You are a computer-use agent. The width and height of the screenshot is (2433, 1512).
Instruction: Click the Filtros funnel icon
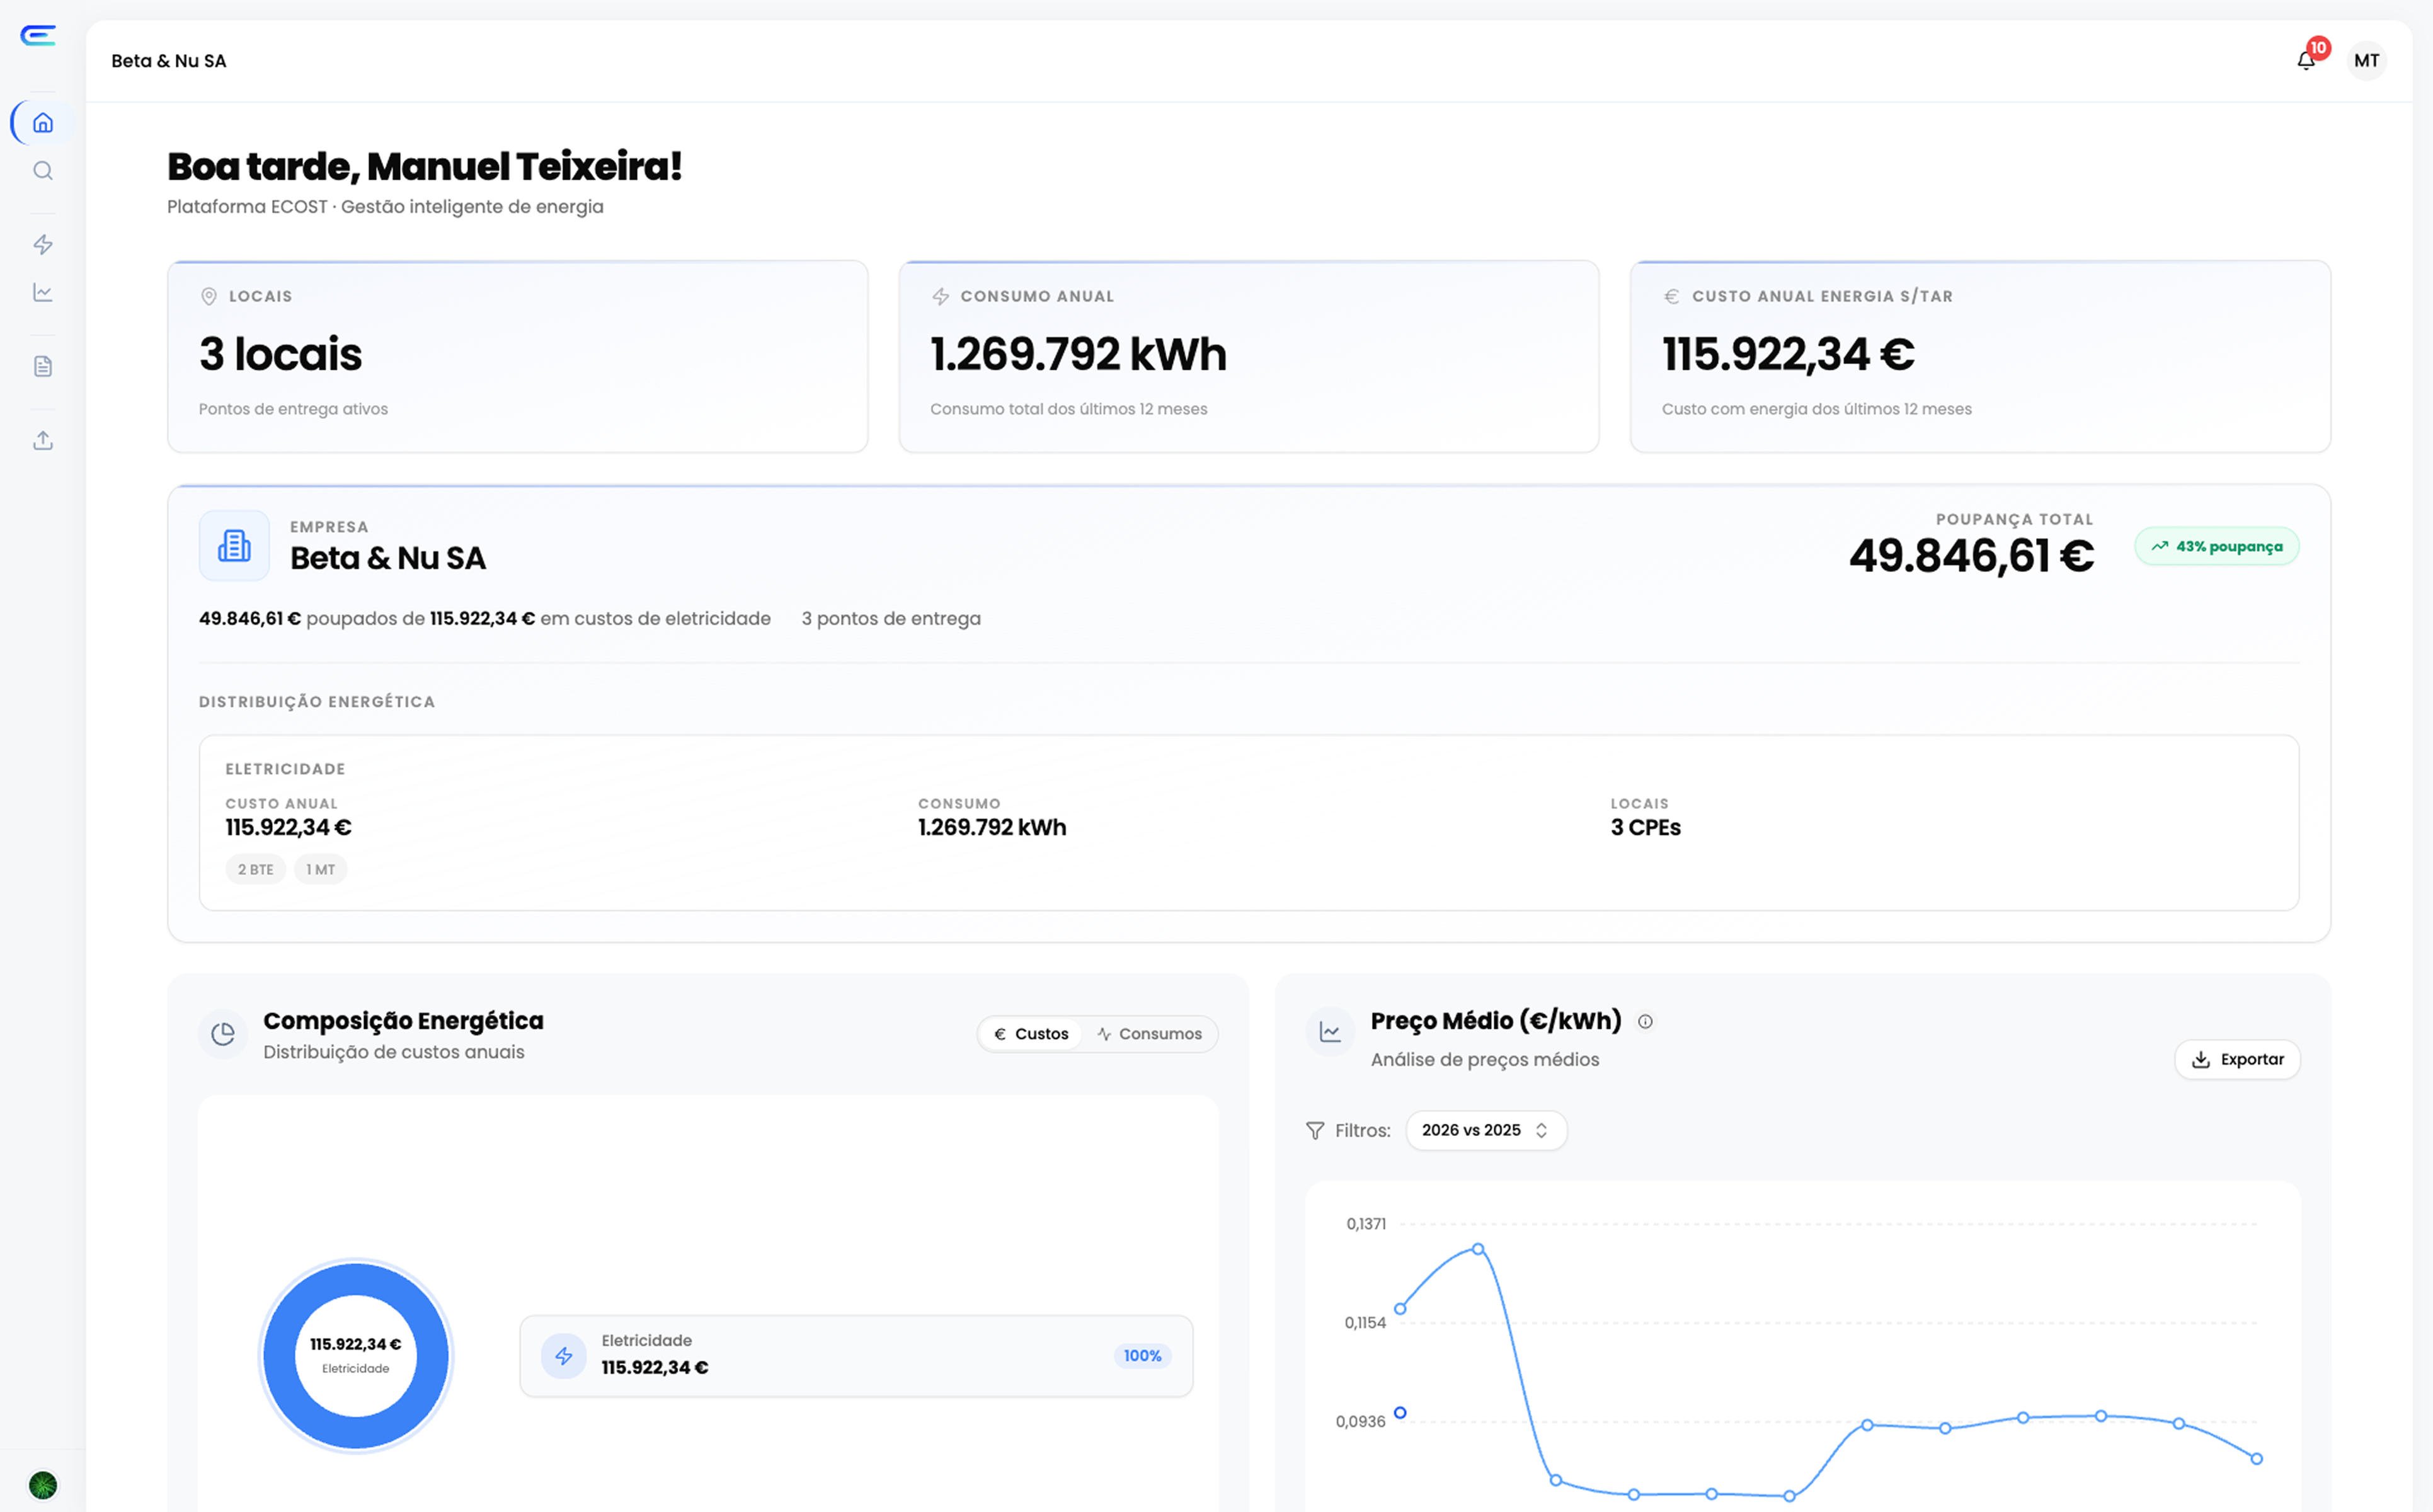[x=1315, y=1130]
